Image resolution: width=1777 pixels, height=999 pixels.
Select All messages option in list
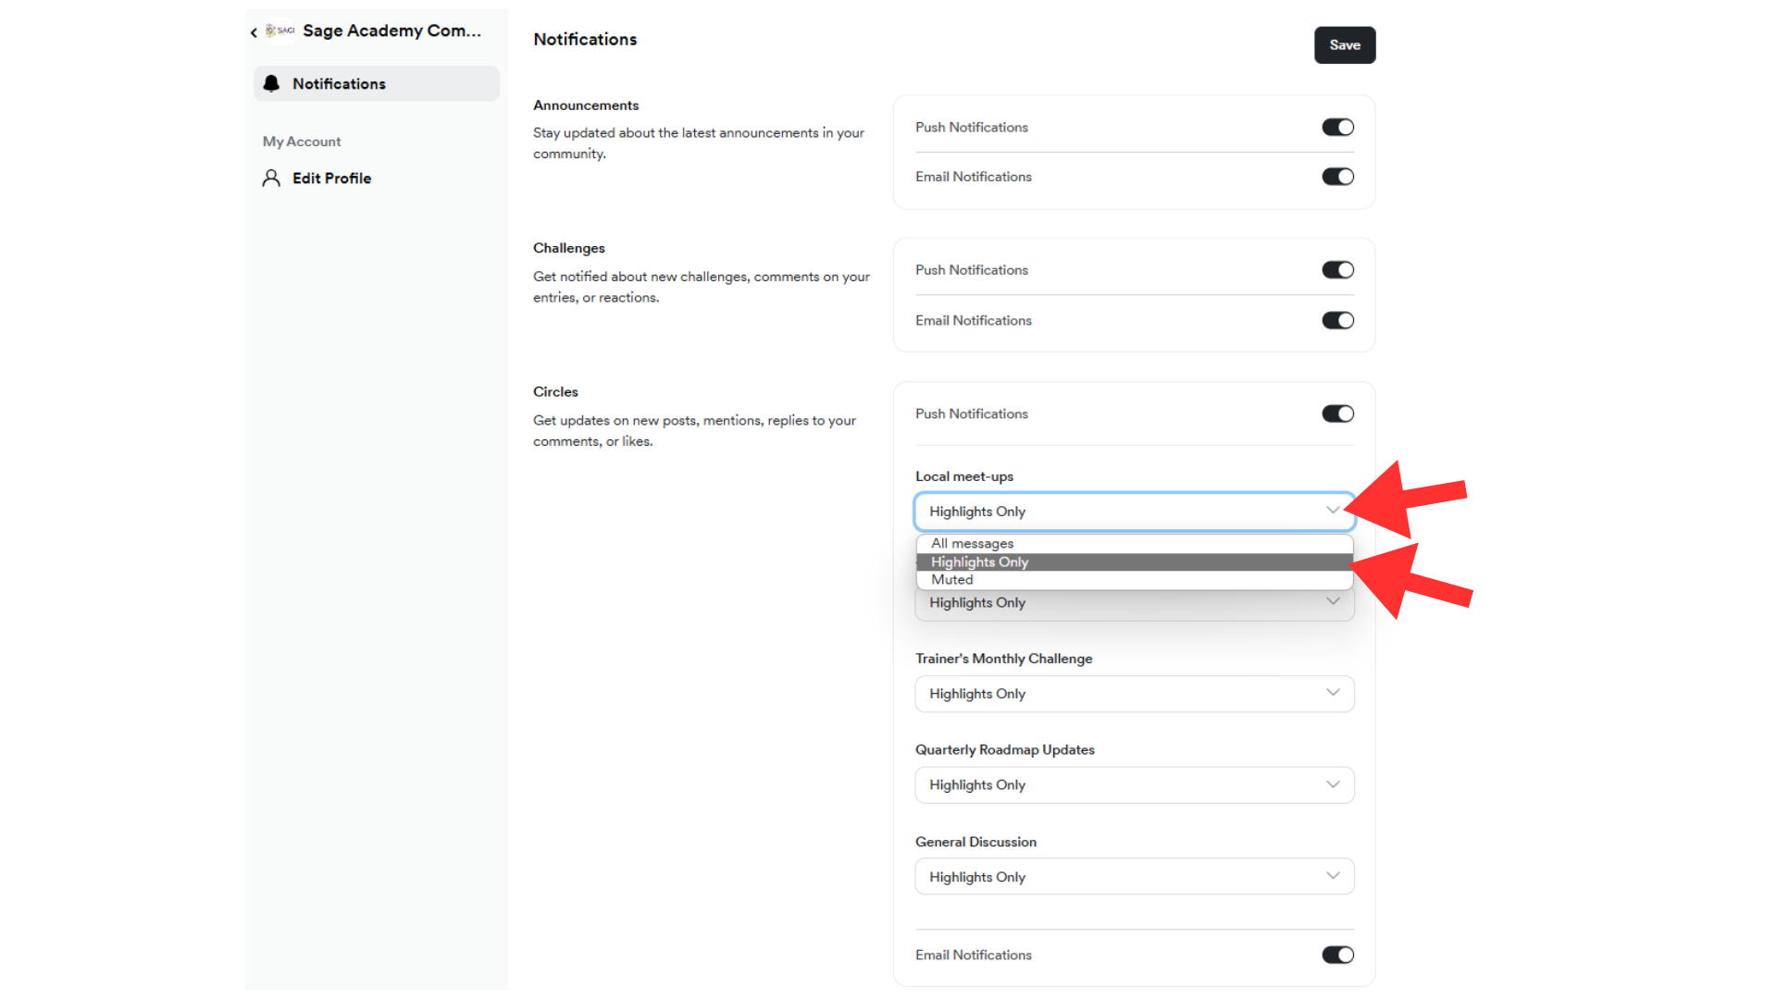pyautogui.click(x=972, y=544)
